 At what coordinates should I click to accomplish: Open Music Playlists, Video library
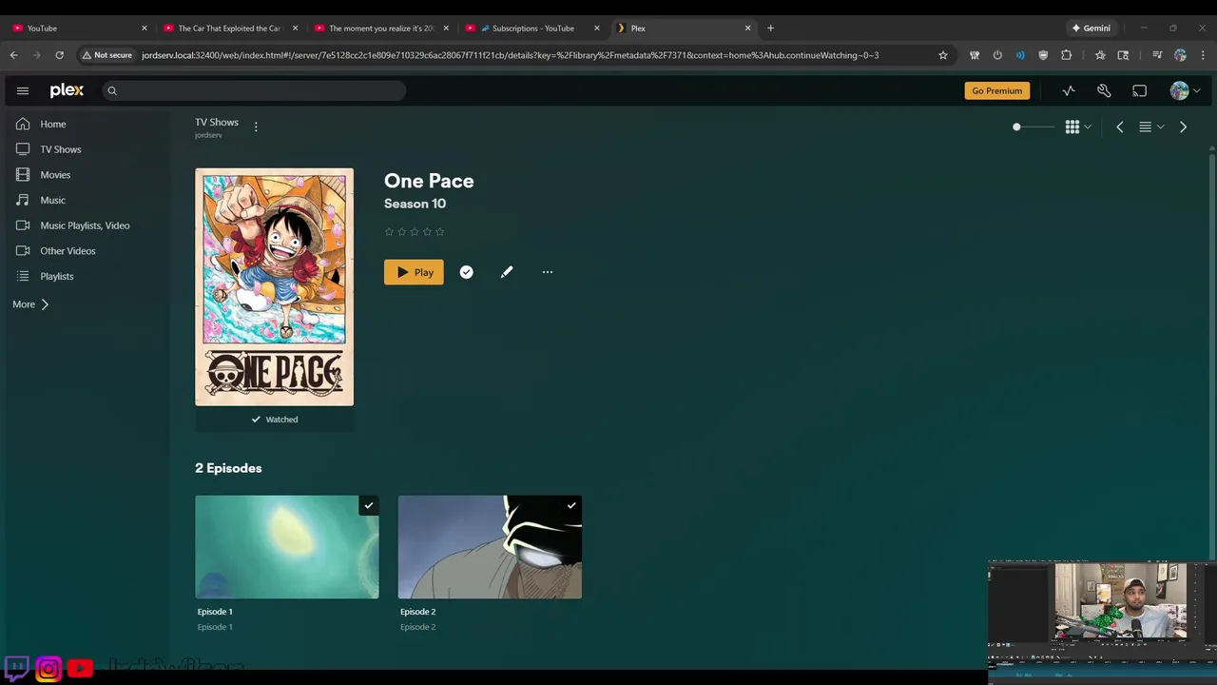[x=85, y=225]
